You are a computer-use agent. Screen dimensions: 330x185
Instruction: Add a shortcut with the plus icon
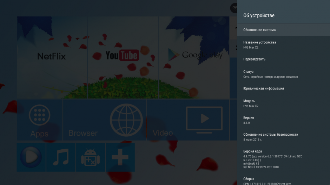point(120,157)
